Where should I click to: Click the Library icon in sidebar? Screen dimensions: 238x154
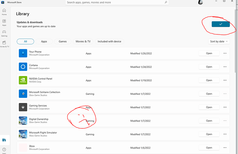[x=4, y=140]
